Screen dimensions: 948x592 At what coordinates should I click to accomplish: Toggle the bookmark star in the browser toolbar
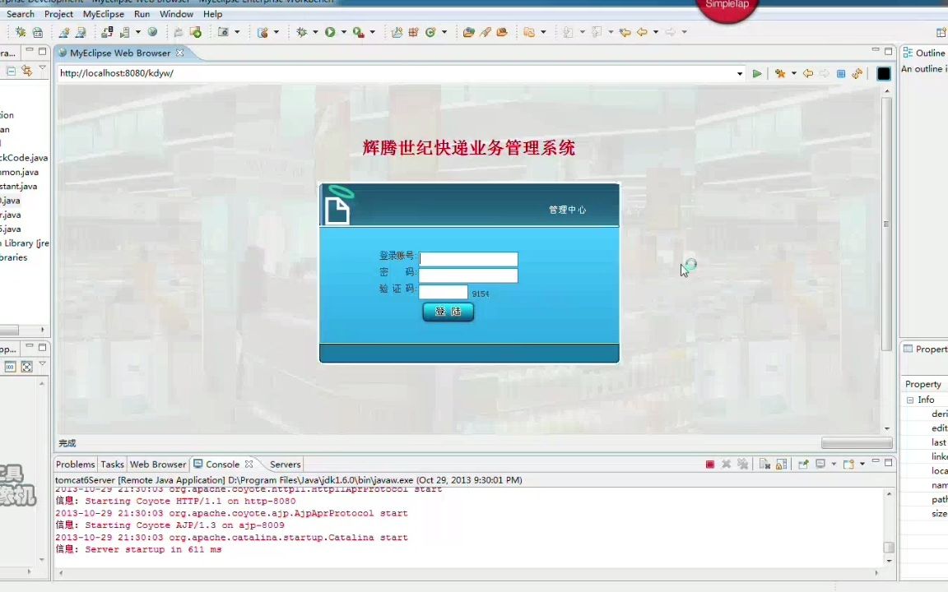click(780, 73)
